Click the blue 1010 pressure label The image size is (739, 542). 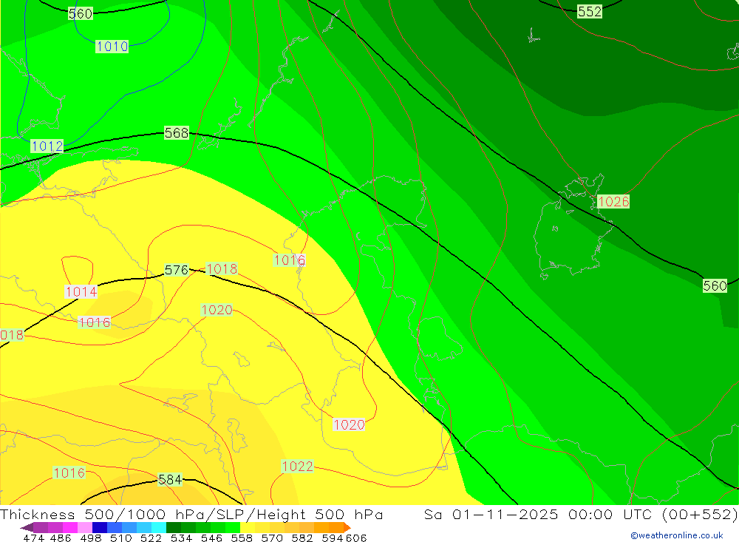coord(112,47)
